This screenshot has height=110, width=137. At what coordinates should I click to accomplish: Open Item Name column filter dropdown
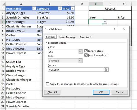34,8
